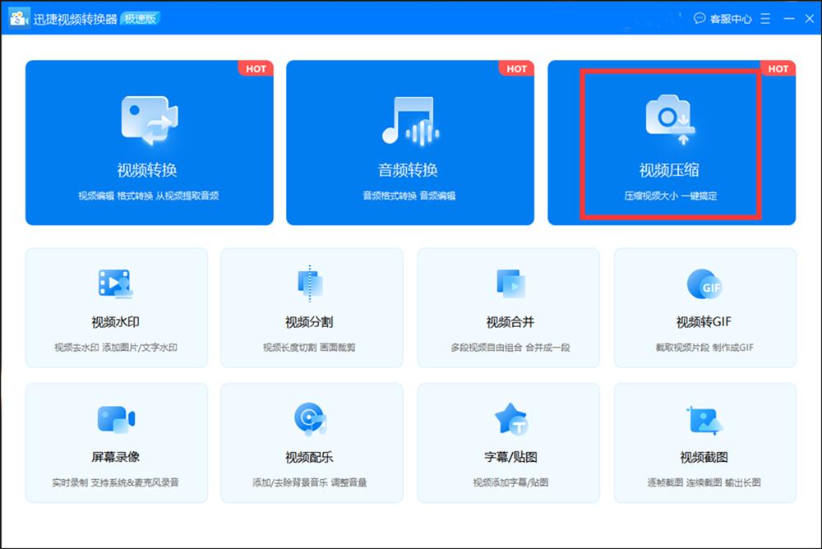Click the HOT badge on 视频转换 tile
The image size is (822, 549).
tap(256, 69)
